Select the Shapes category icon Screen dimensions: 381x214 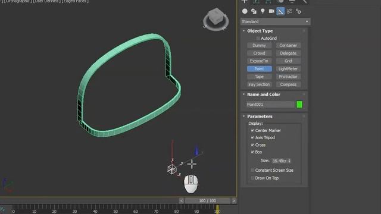(x=254, y=11)
